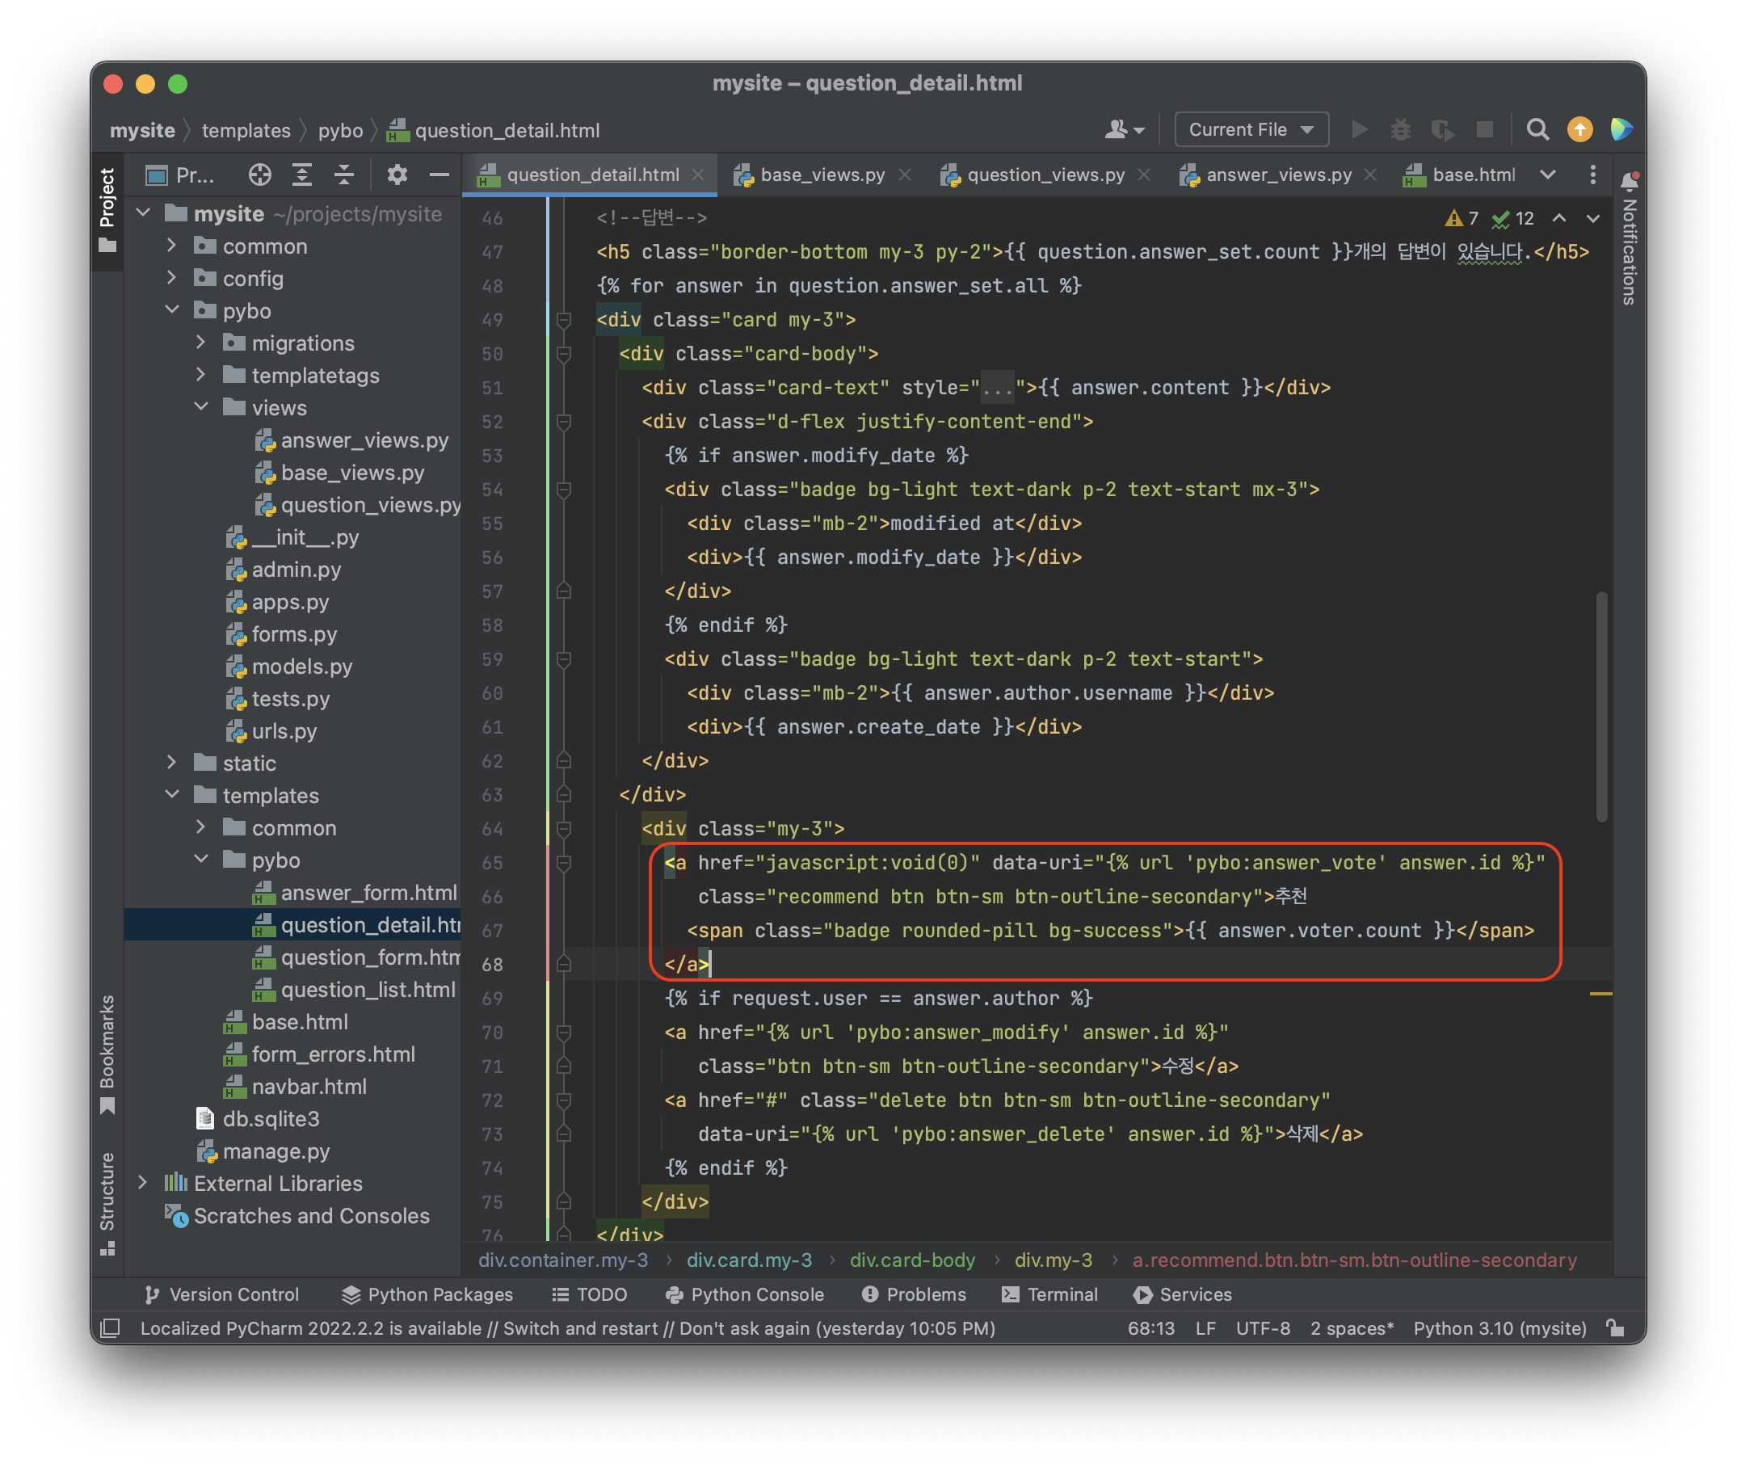1737x1464 pixels.
Task: Hide the Project panel with the minus icon
Action: pos(439,175)
